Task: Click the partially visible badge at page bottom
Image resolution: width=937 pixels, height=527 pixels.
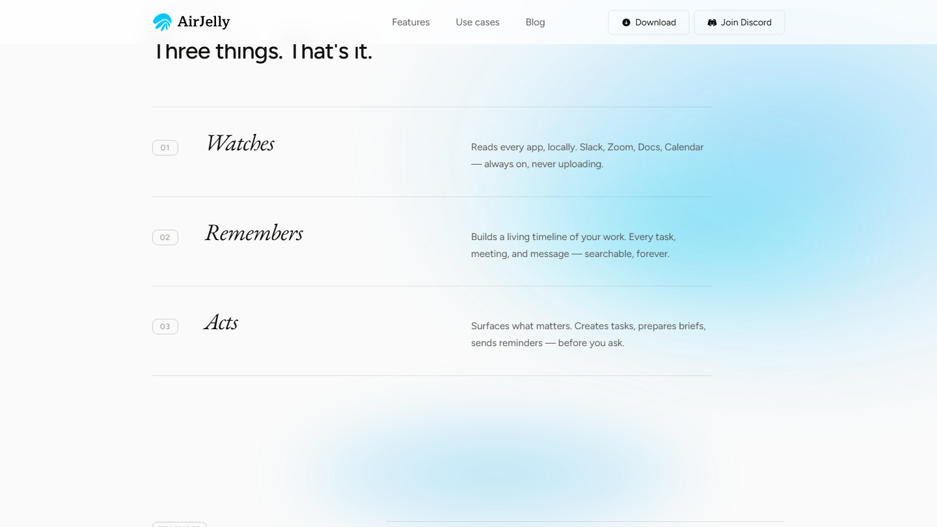Action: [180, 524]
